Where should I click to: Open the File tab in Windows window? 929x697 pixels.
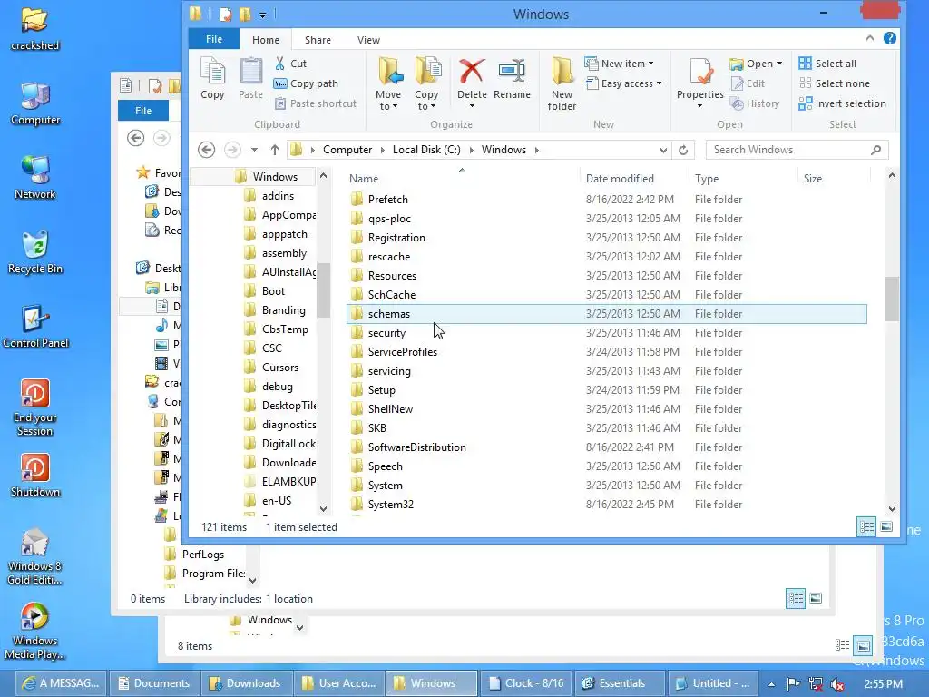[214, 39]
